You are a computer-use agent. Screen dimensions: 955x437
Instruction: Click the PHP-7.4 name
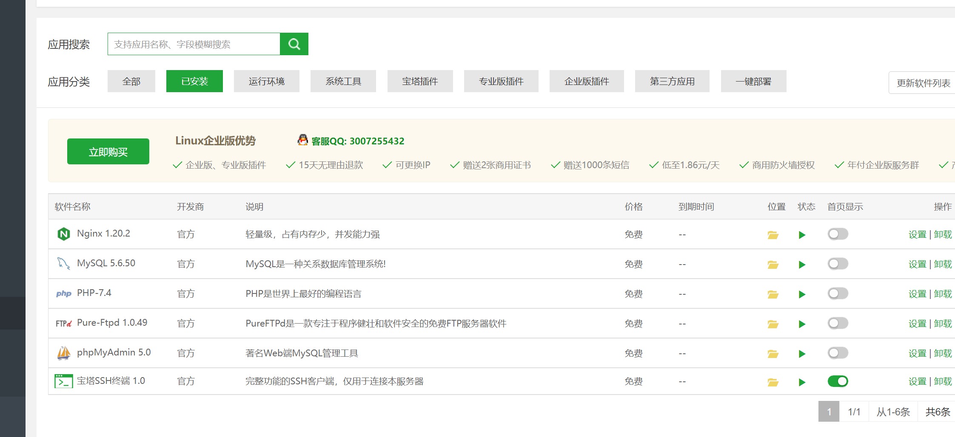coord(94,293)
